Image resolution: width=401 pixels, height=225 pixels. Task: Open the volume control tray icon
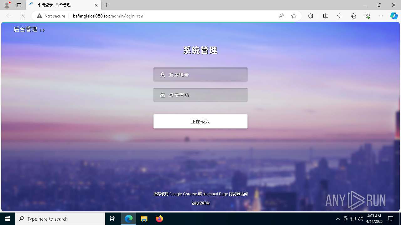coord(361,219)
